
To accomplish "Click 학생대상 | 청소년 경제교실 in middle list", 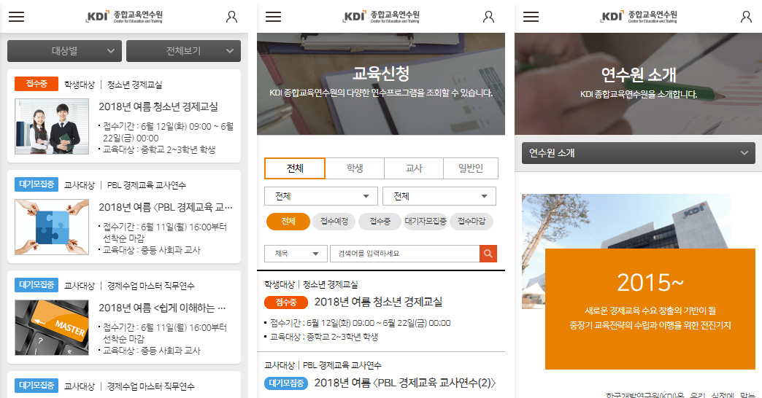I will [311, 284].
